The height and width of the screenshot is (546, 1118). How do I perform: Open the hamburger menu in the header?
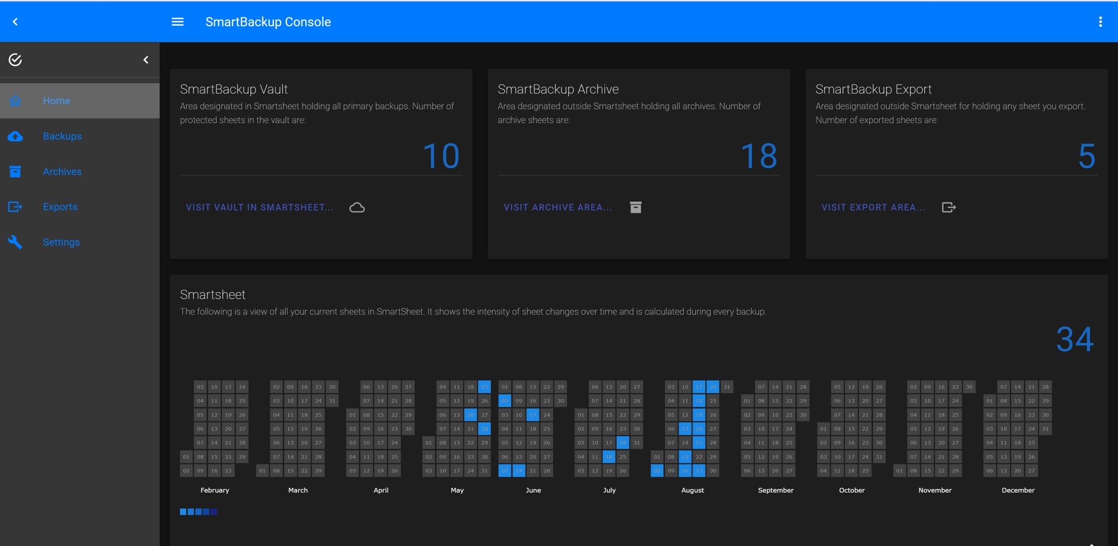(x=177, y=22)
